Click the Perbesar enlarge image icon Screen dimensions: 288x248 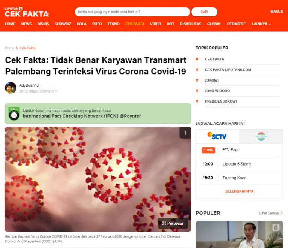[x=172, y=223]
